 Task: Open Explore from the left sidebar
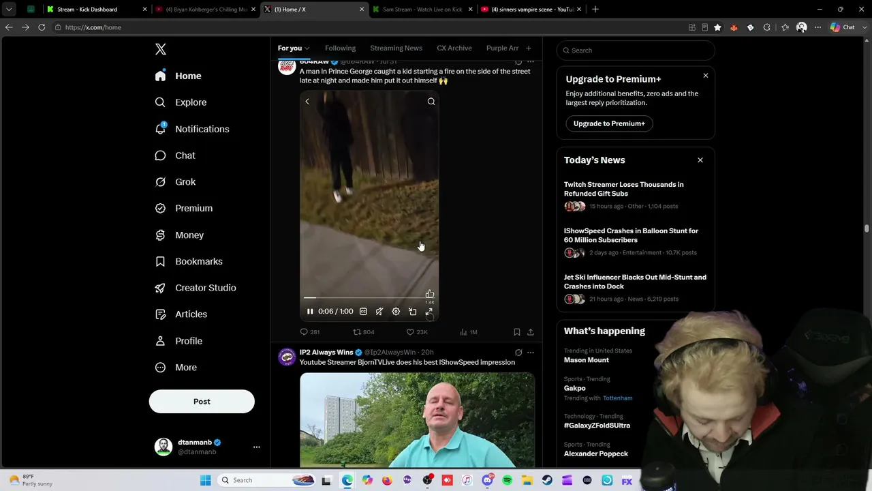pos(181,102)
